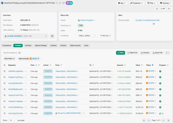Filter the Time column
This screenshot has width=173, height=123.
click(x=39, y=65)
